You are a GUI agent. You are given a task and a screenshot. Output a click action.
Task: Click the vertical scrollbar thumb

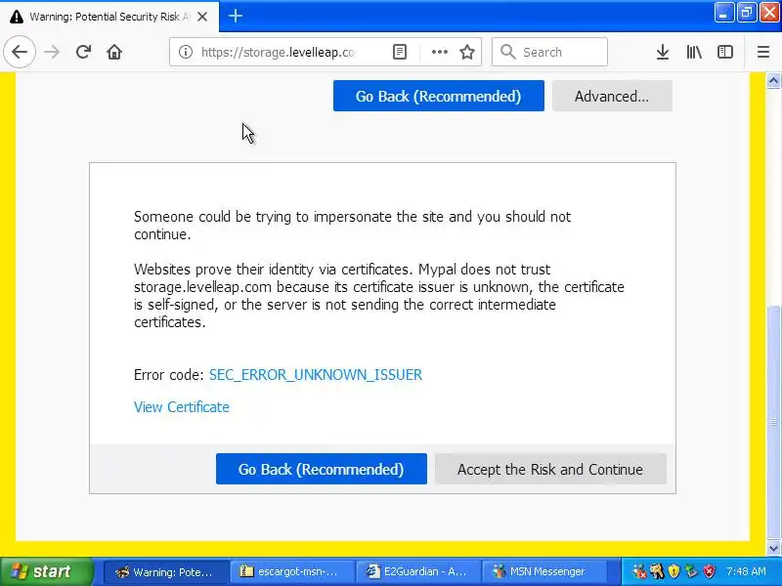773,423
